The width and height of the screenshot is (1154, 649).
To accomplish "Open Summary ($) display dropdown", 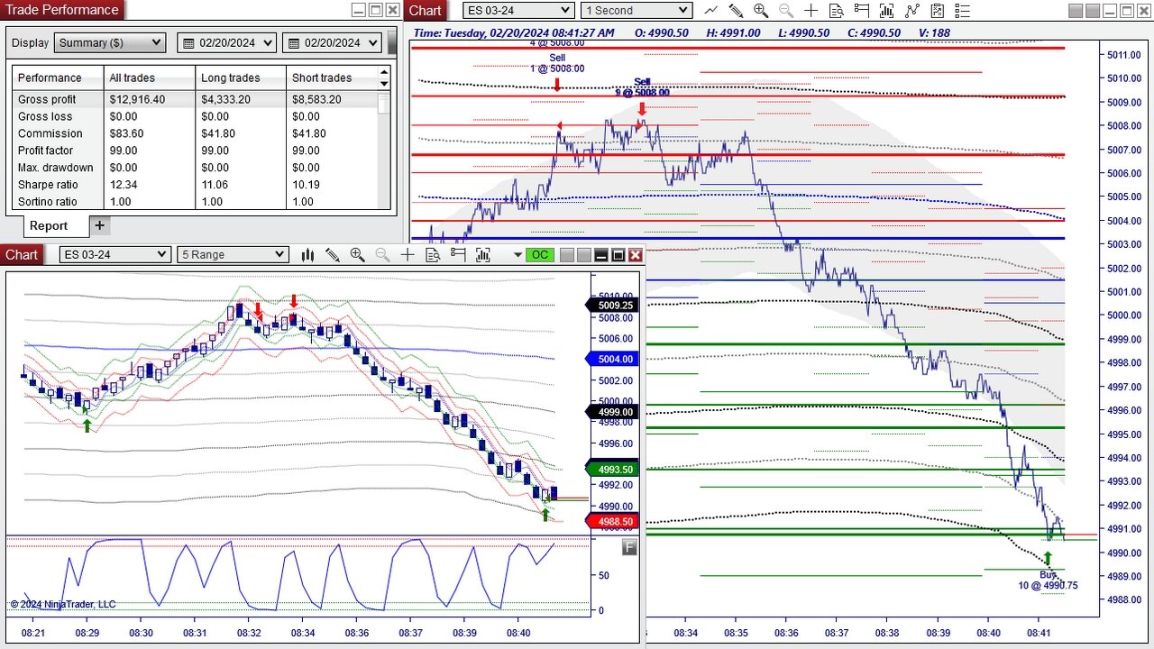I will tap(110, 43).
